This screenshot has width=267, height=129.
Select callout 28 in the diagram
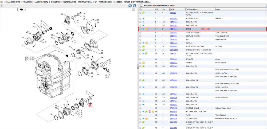(x=102, y=50)
